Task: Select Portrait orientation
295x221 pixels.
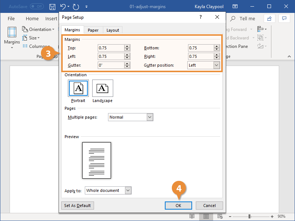Action: click(78, 91)
